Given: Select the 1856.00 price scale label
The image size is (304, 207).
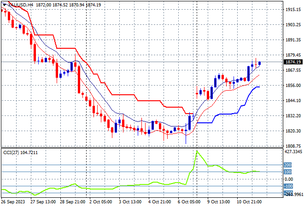Looking at the screenshot, I should (293, 86).
